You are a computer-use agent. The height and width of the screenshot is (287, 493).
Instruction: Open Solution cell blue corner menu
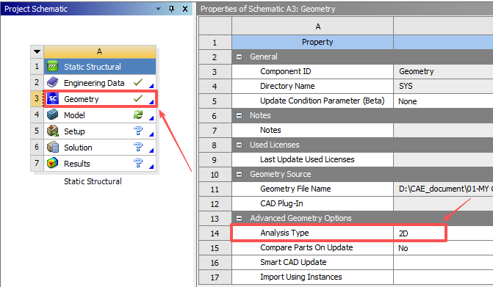pyautogui.click(x=151, y=150)
